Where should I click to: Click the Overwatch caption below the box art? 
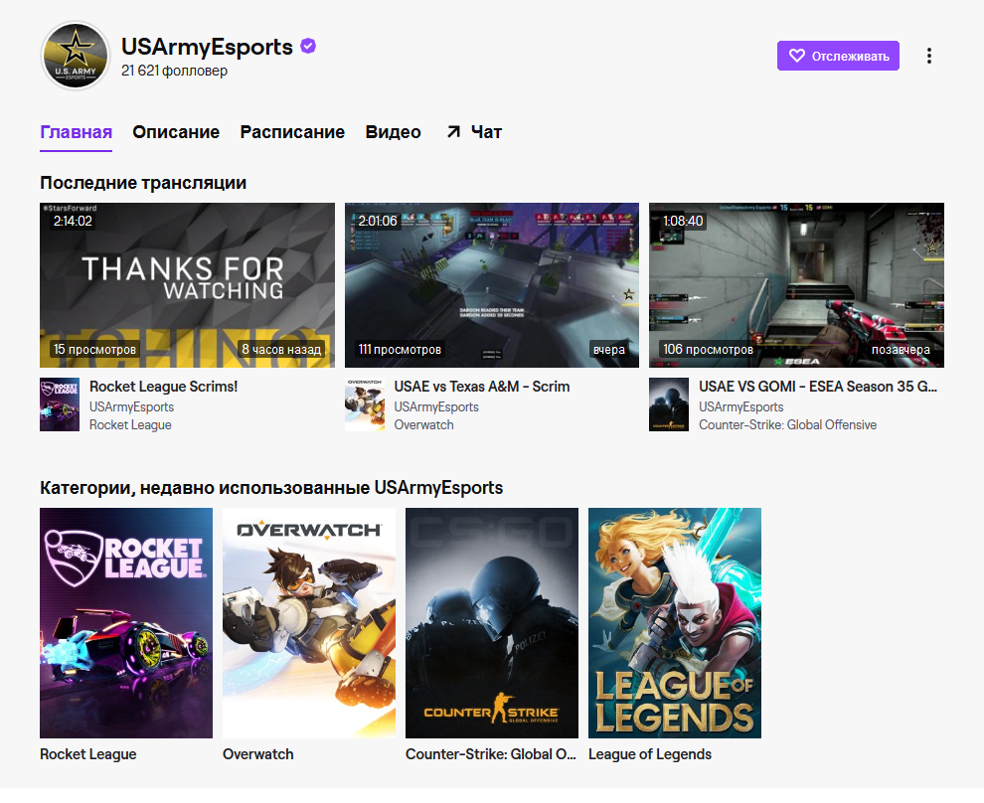[x=257, y=754]
